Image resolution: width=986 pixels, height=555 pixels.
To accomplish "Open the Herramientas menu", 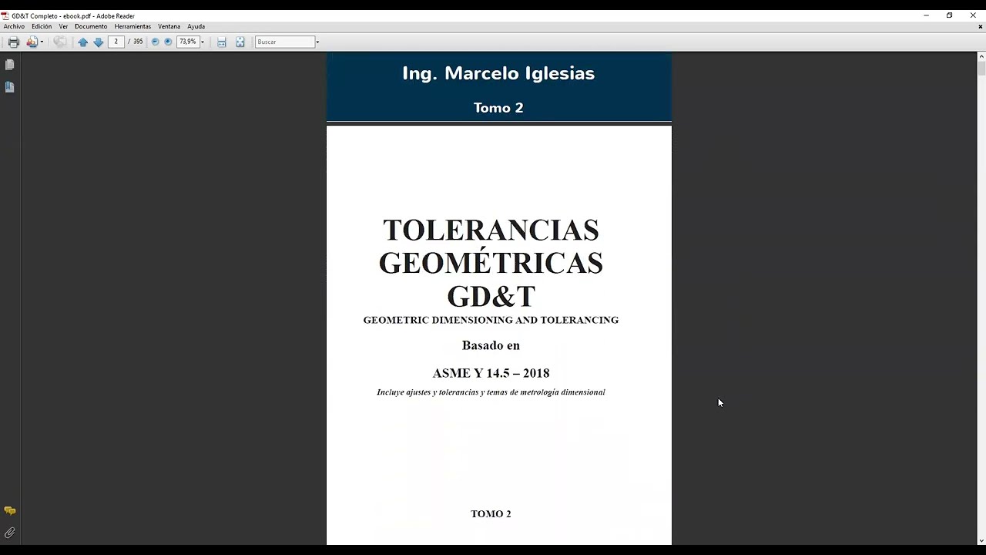I will coord(132,26).
